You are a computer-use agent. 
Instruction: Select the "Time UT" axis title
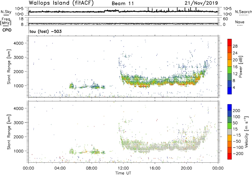point(123,173)
